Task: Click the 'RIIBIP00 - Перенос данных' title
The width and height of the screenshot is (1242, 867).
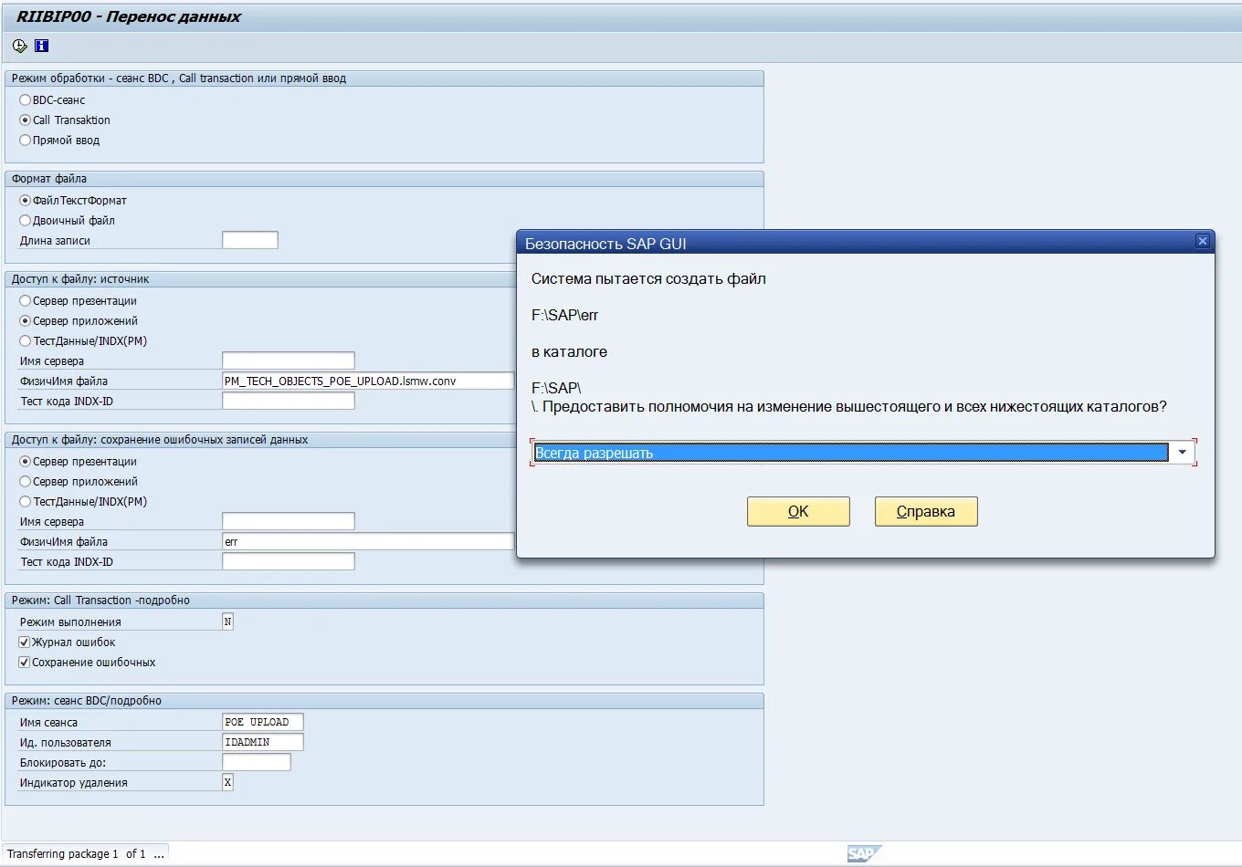Action: 129,16
